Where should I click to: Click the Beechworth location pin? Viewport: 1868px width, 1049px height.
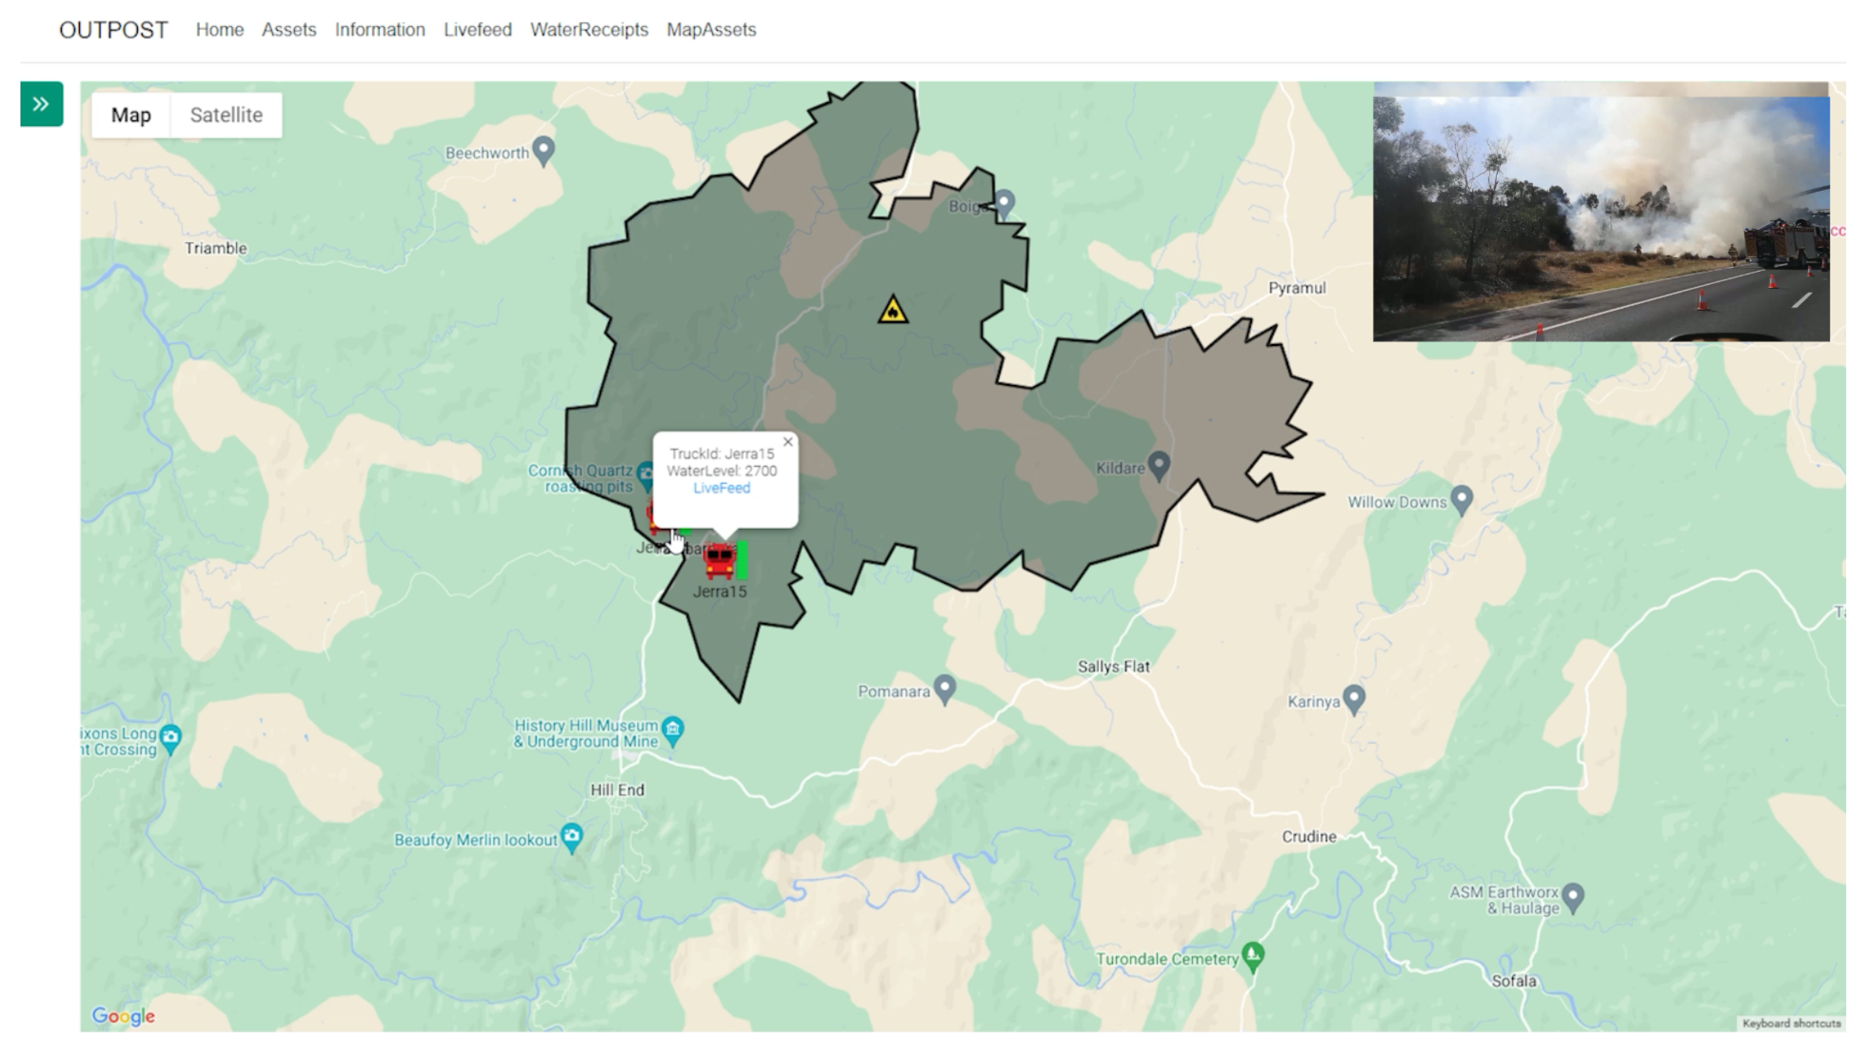[x=543, y=150]
